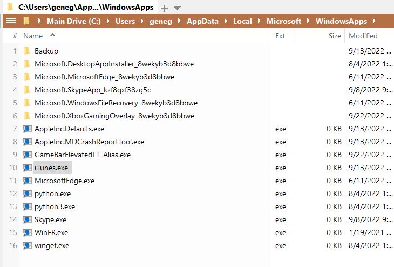
Task: Expand arrow after Microsoft breadcrumb
Action: pos(308,21)
